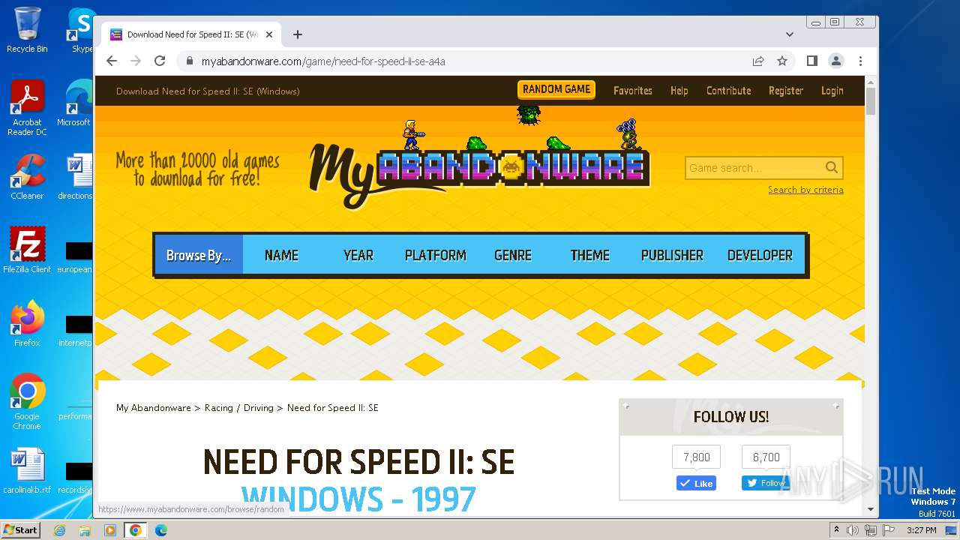Open Internet Explorer from taskbar
960x540 pixels.
[x=60, y=530]
